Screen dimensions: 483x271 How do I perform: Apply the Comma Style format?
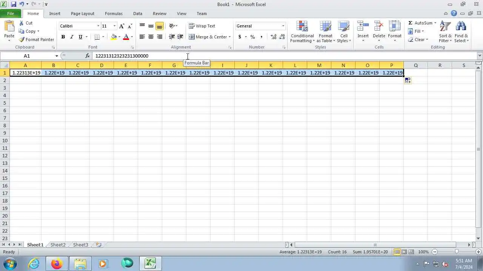[x=261, y=37]
